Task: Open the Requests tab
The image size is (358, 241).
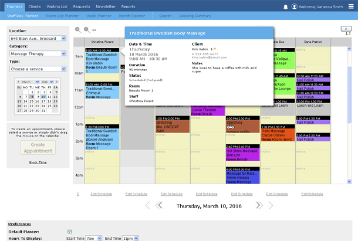Action: [82, 7]
